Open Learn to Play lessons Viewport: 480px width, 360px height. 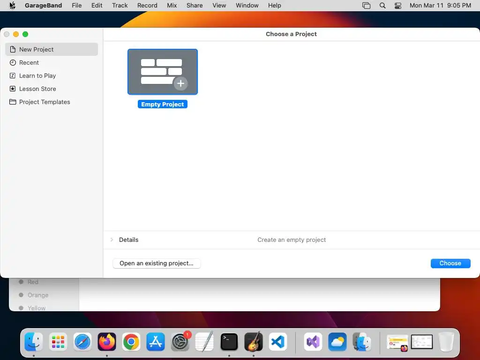tap(52, 75)
